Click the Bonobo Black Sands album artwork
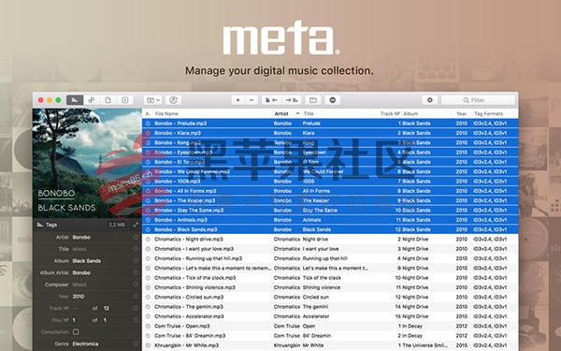This screenshot has width=561, height=351. (87, 163)
